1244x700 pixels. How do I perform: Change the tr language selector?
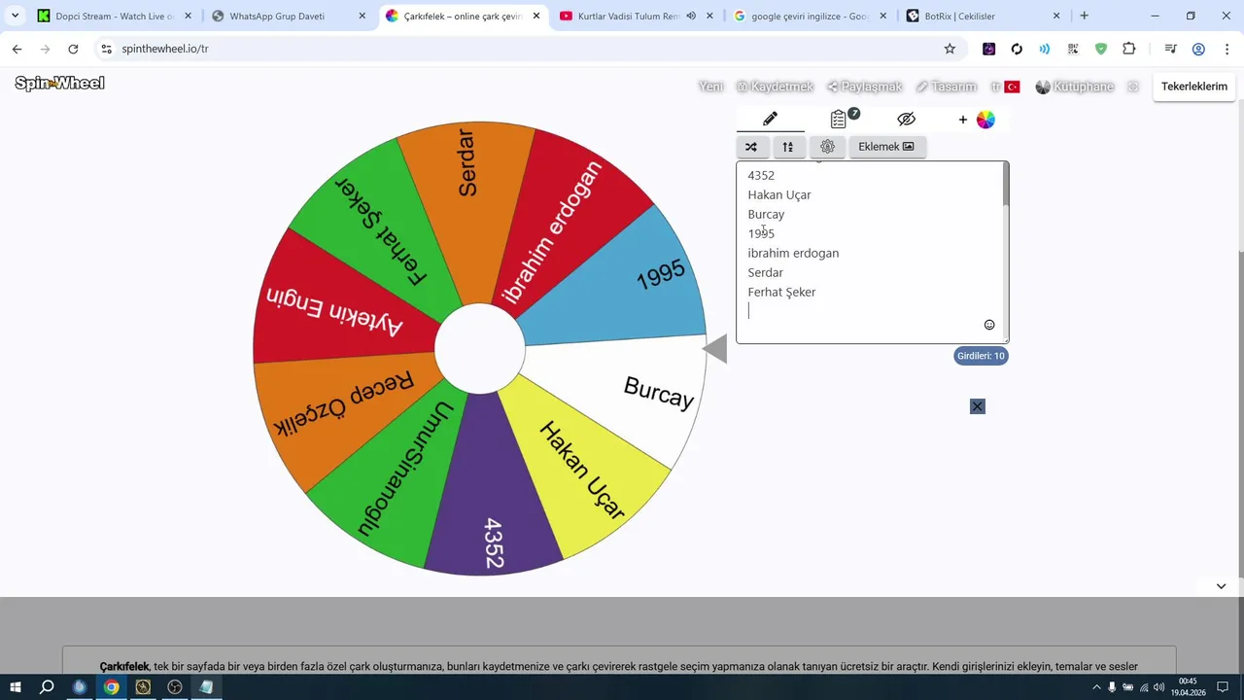tap(1005, 87)
